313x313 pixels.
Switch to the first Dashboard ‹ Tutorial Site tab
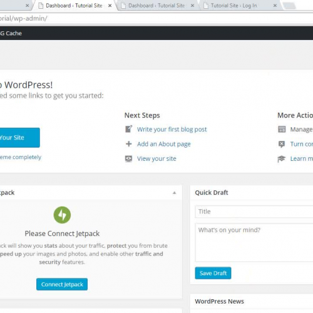coord(74,6)
